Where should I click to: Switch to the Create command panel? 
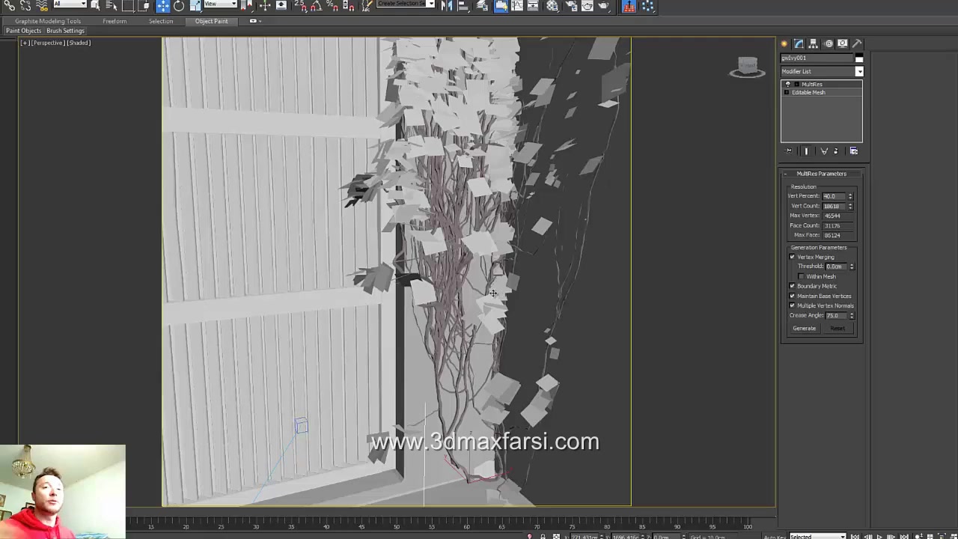coord(784,43)
